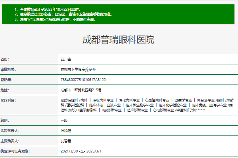Click the 执业许可证有效期 label
Image resolution: width=238 pixels, height=158 pixels.
[x=15, y=151]
